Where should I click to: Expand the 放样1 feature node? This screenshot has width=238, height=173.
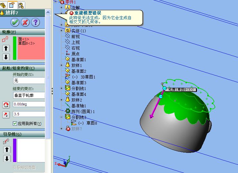pos(61,65)
